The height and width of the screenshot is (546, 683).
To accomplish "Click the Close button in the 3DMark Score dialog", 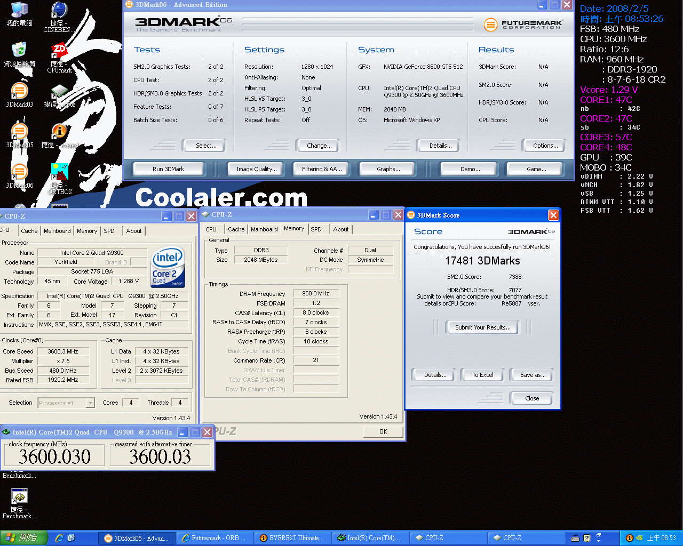I will tap(531, 398).
